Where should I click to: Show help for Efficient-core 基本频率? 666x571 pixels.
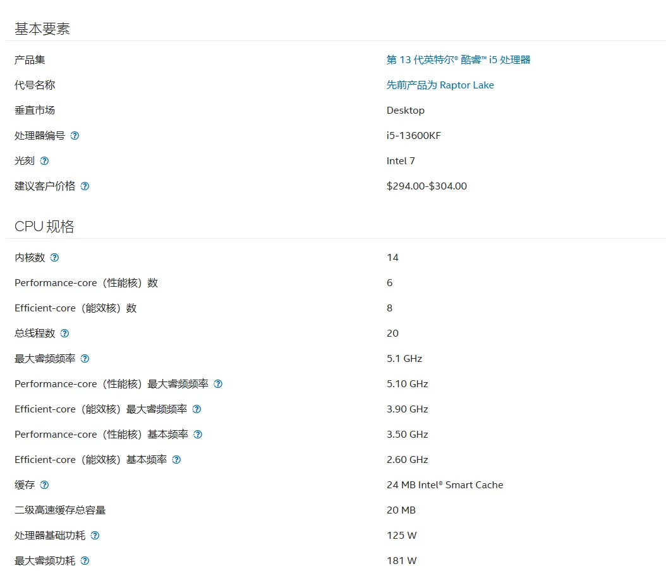pyautogui.click(x=176, y=460)
